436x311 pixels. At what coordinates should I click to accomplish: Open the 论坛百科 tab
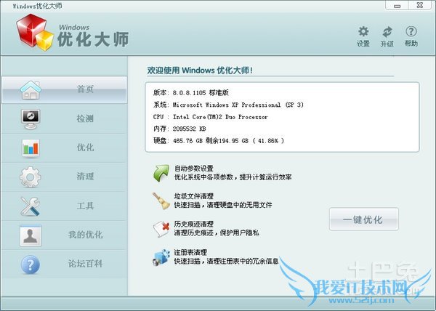coord(85,264)
